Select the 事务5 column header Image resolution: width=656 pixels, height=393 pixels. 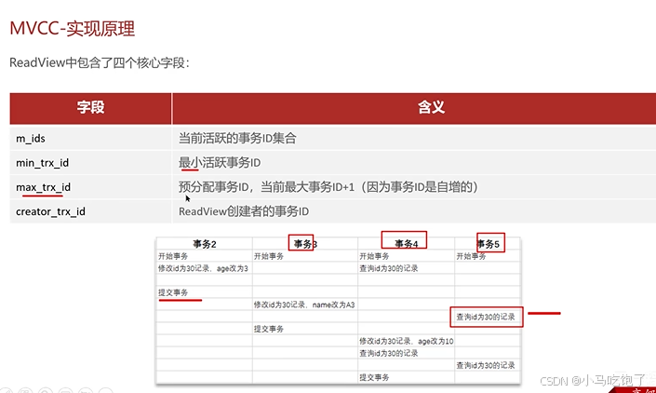click(x=488, y=244)
